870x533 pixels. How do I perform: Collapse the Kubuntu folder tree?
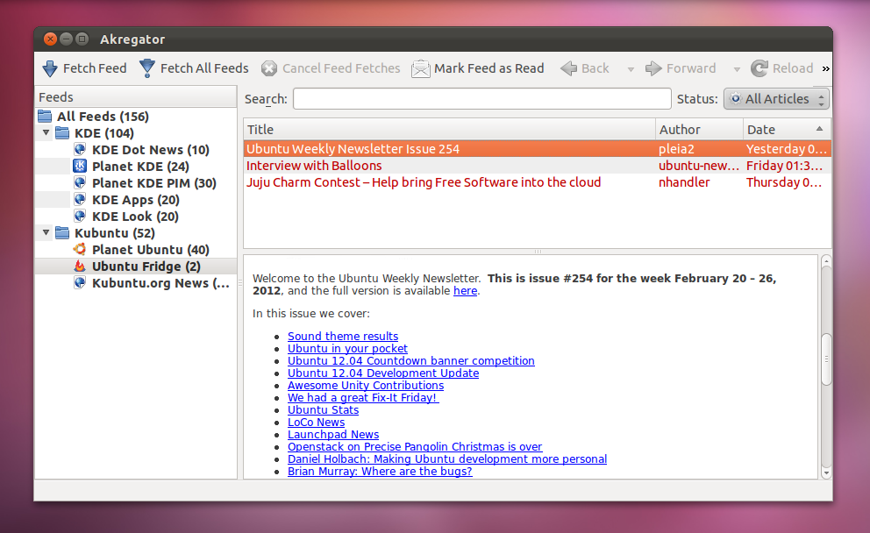pyautogui.click(x=46, y=233)
